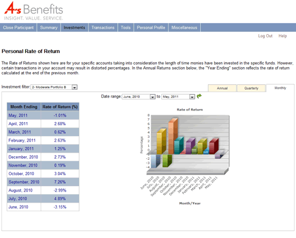Click the 2.68% return value
This screenshot has height=238, width=296.
(60, 124)
